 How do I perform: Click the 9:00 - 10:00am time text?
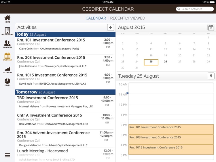click(x=107, y=99)
